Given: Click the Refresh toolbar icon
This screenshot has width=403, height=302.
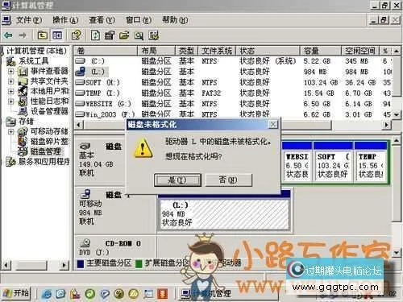Looking at the screenshot, I should point(95,35).
